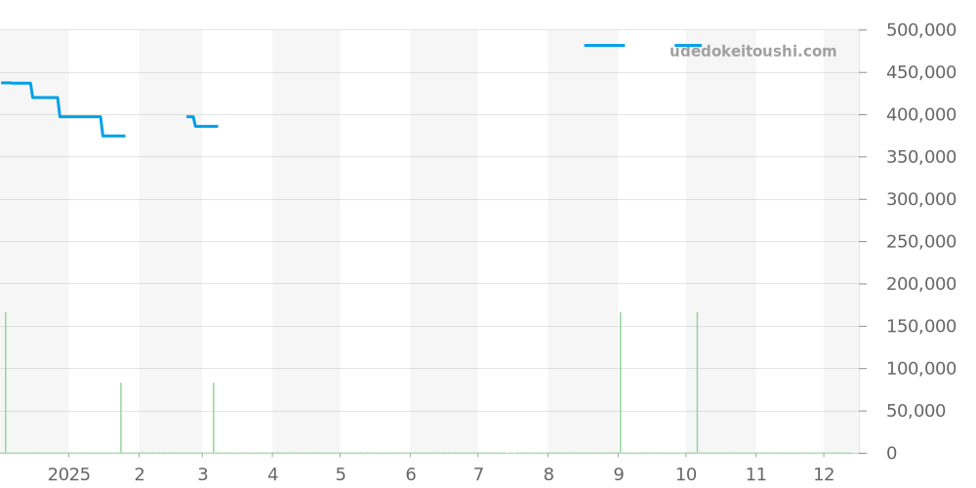Click the 150,000 label on the y-axis
This screenshot has height=488, width=976.
click(920, 326)
